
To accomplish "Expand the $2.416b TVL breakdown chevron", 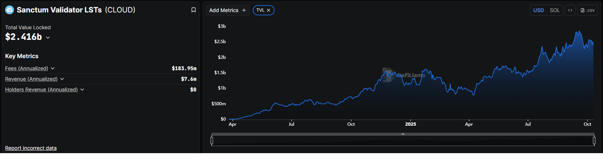I will pos(48,38).
